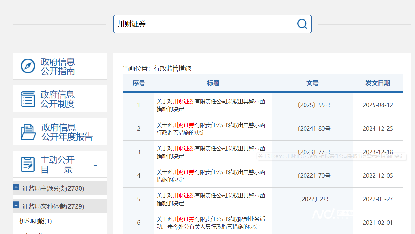Click the 文号 column header
415x234 pixels.
pos(312,83)
